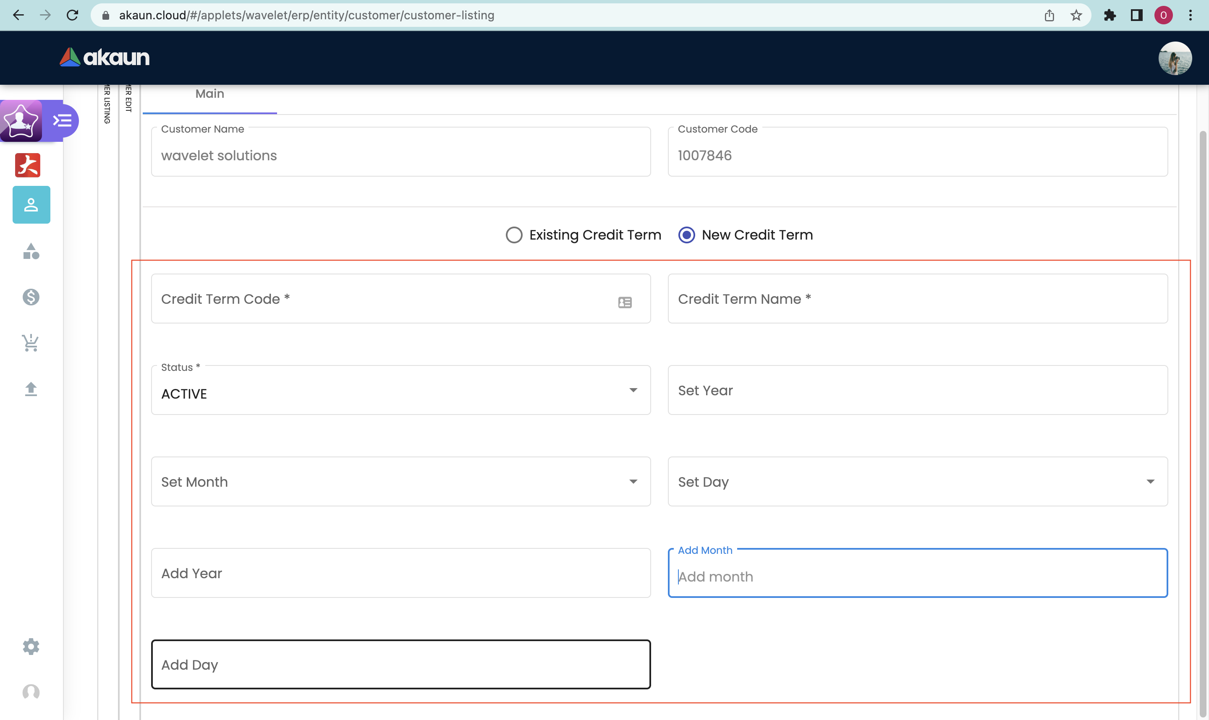Select the person entity sidebar icon
This screenshot has width=1209, height=720.
pyautogui.click(x=31, y=205)
